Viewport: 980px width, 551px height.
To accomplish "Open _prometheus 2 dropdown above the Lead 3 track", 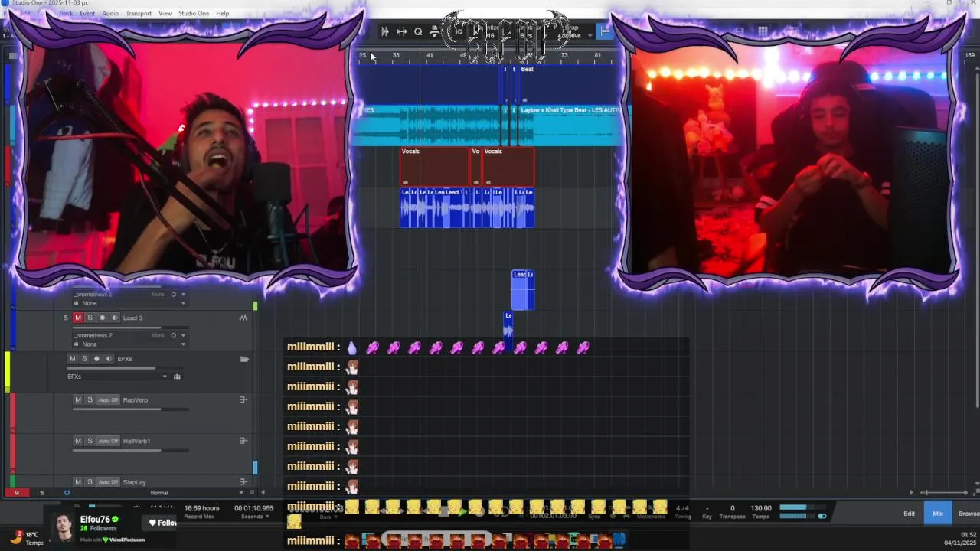I will (x=182, y=294).
